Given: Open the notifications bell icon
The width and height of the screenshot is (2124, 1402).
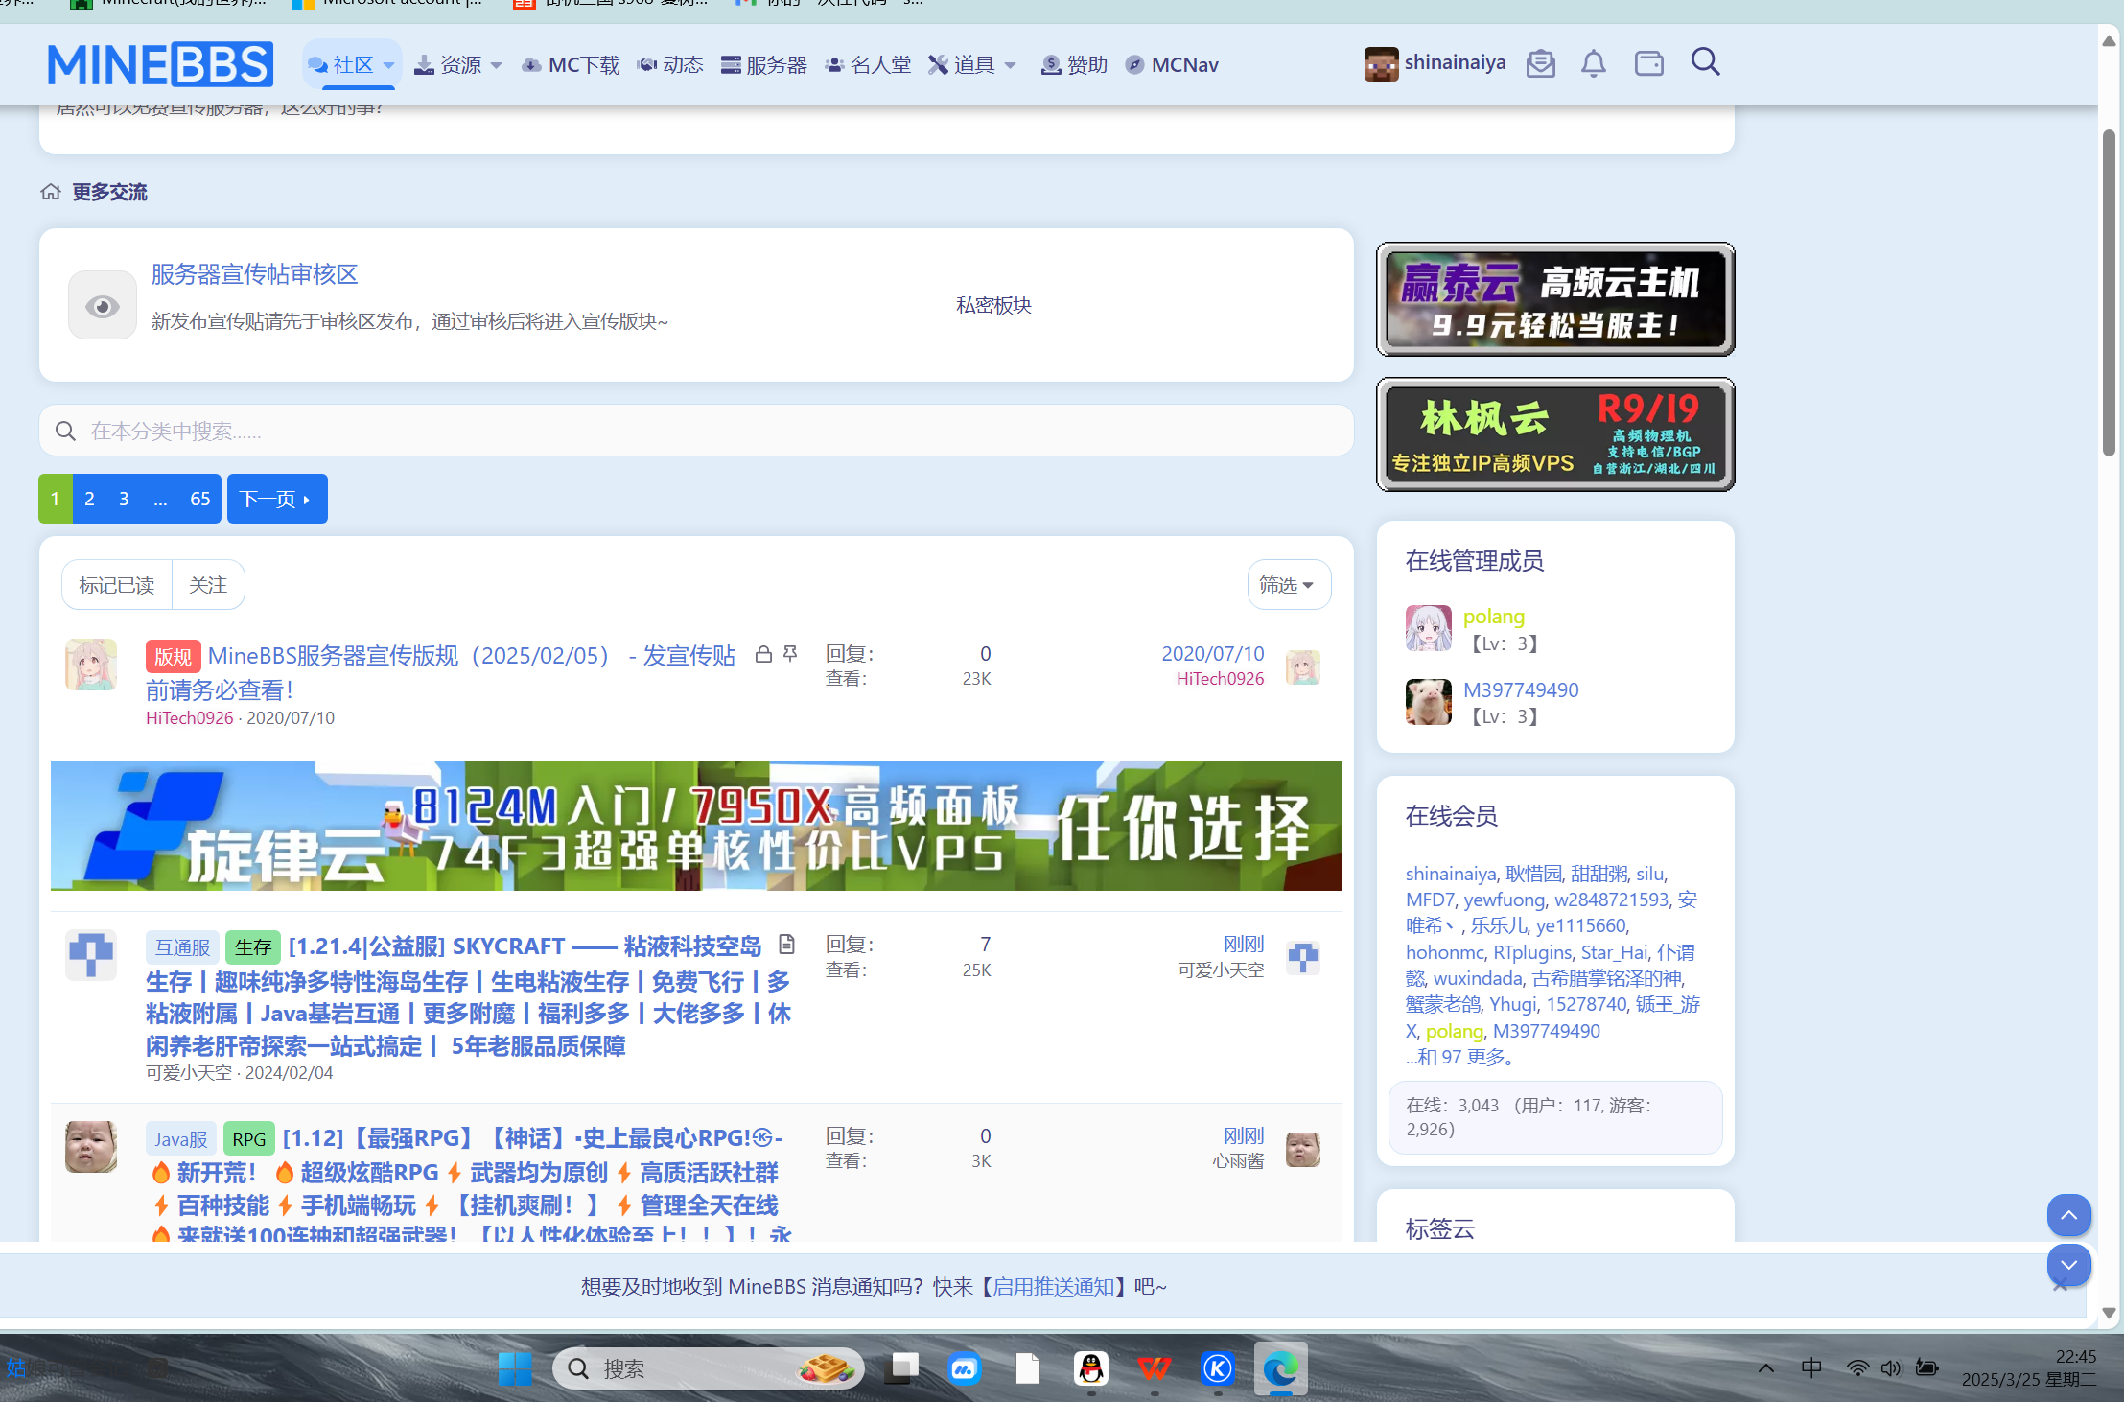Looking at the screenshot, I should 1593,64.
